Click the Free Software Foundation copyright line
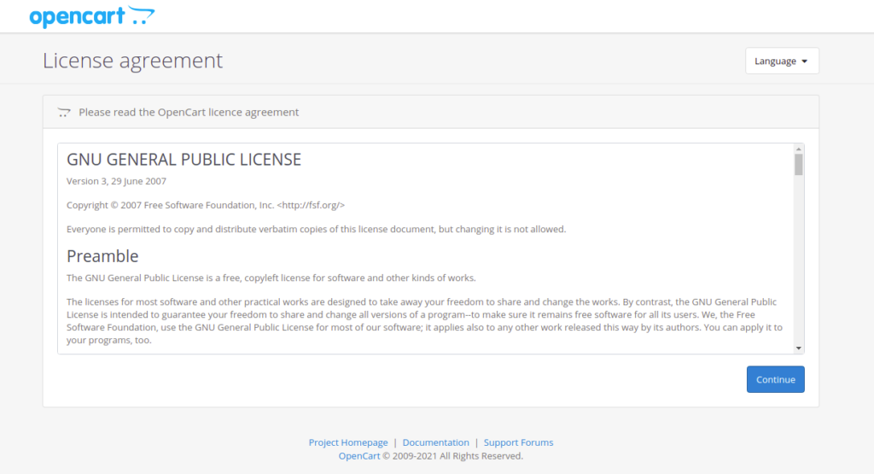 [206, 205]
